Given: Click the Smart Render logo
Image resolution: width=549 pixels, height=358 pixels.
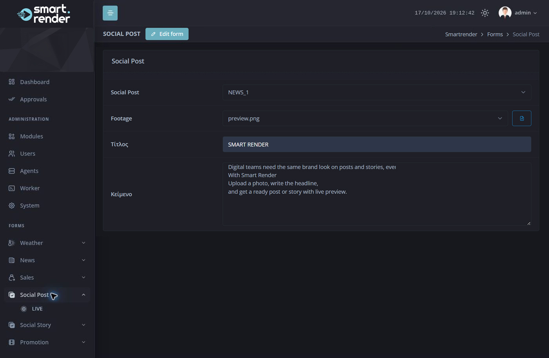Looking at the screenshot, I should [44, 14].
